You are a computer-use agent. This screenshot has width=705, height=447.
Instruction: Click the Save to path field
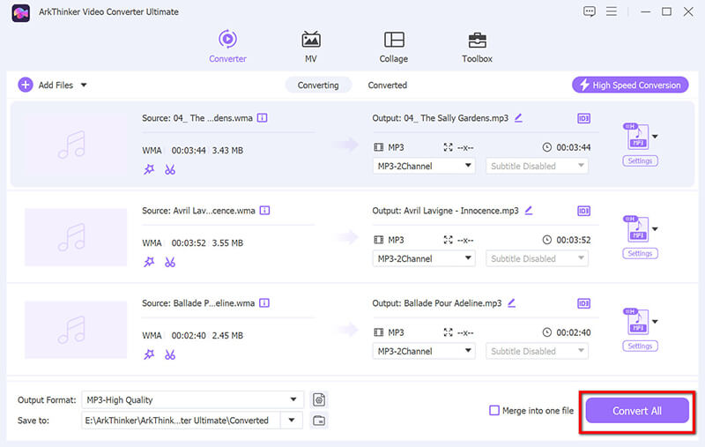pyautogui.click(x=181, y=421)
